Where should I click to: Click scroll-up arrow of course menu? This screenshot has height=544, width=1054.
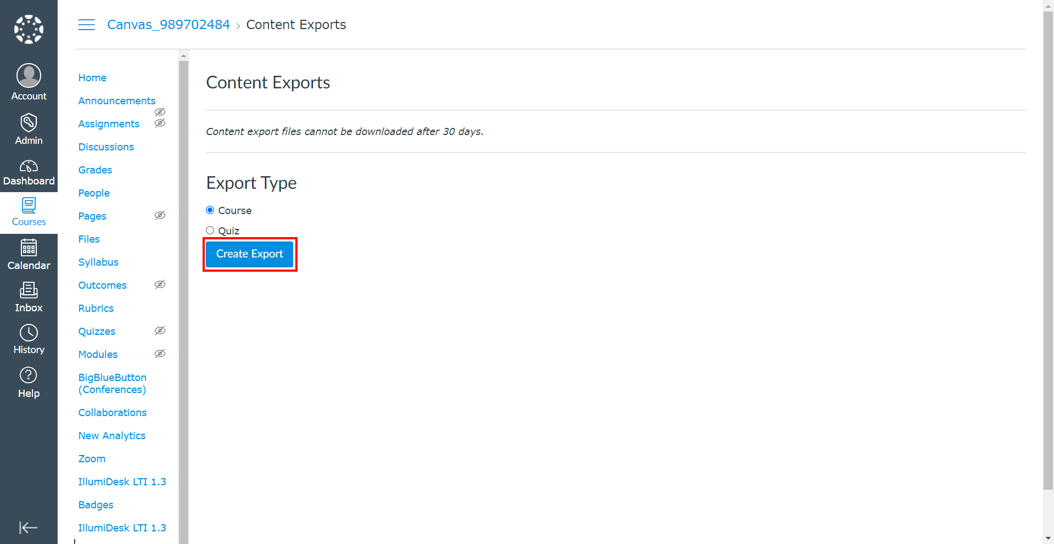(x=183, y=55)
